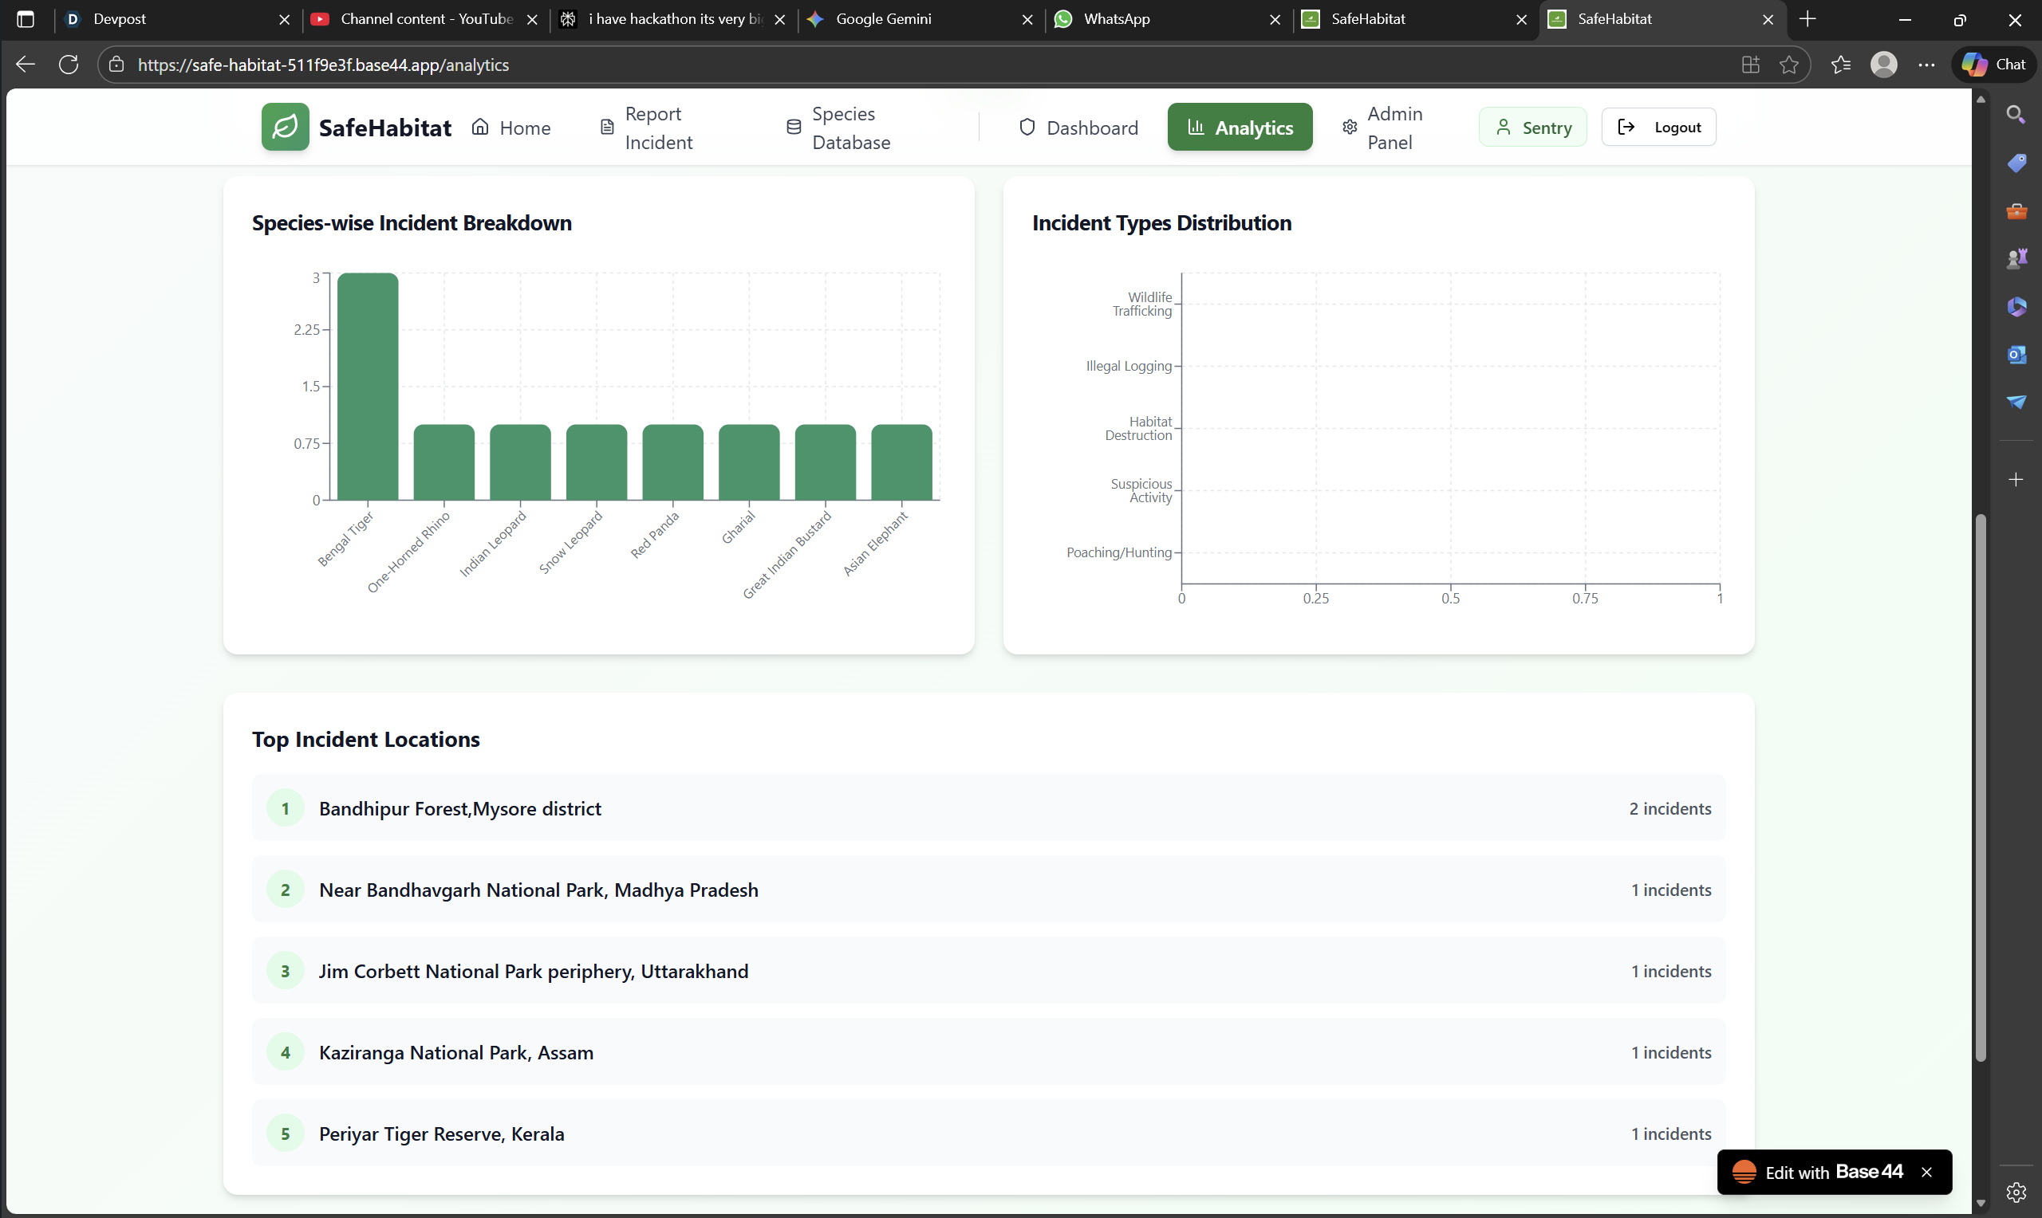Screen dimensions: 2042x1218
Task: Open the favorites list icon
Action: [x=1840, y=65]
